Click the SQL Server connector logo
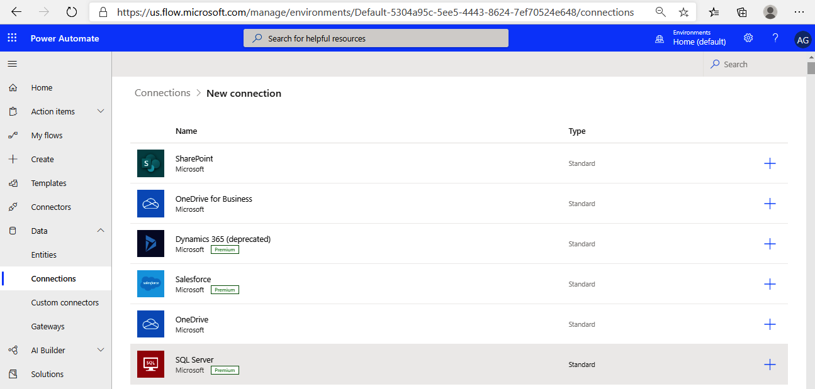The image size is (815, 389). click(x=150, y=364)
